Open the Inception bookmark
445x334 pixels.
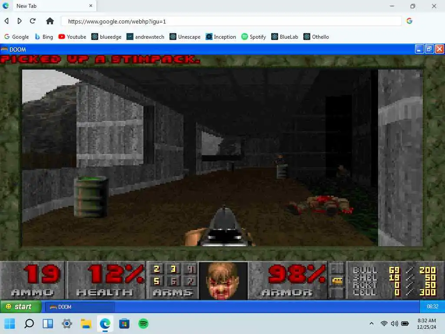[221, 37]
